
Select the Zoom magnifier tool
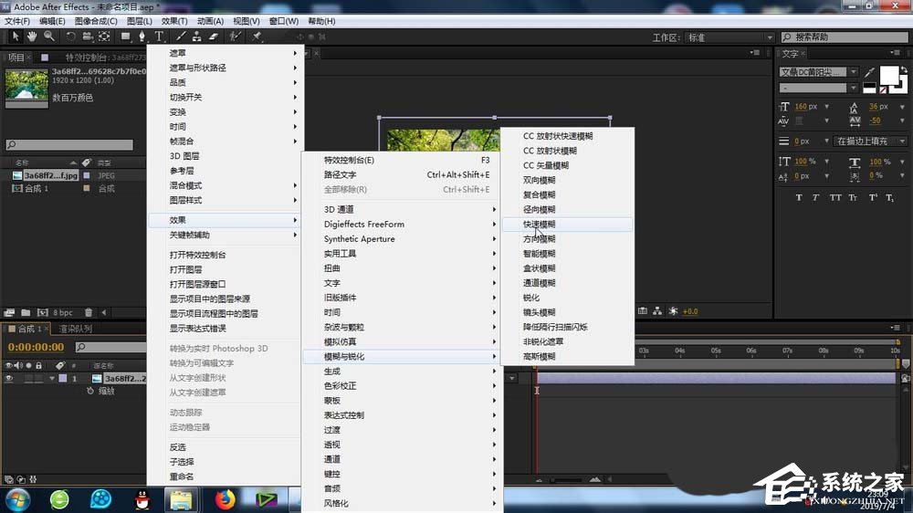point(48,37)
